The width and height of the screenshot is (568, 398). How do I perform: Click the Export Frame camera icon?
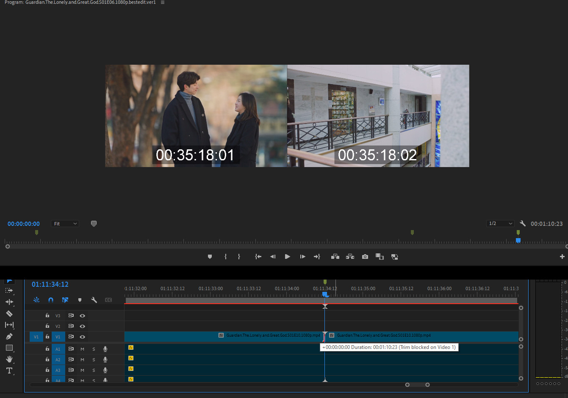pos(365,257)
